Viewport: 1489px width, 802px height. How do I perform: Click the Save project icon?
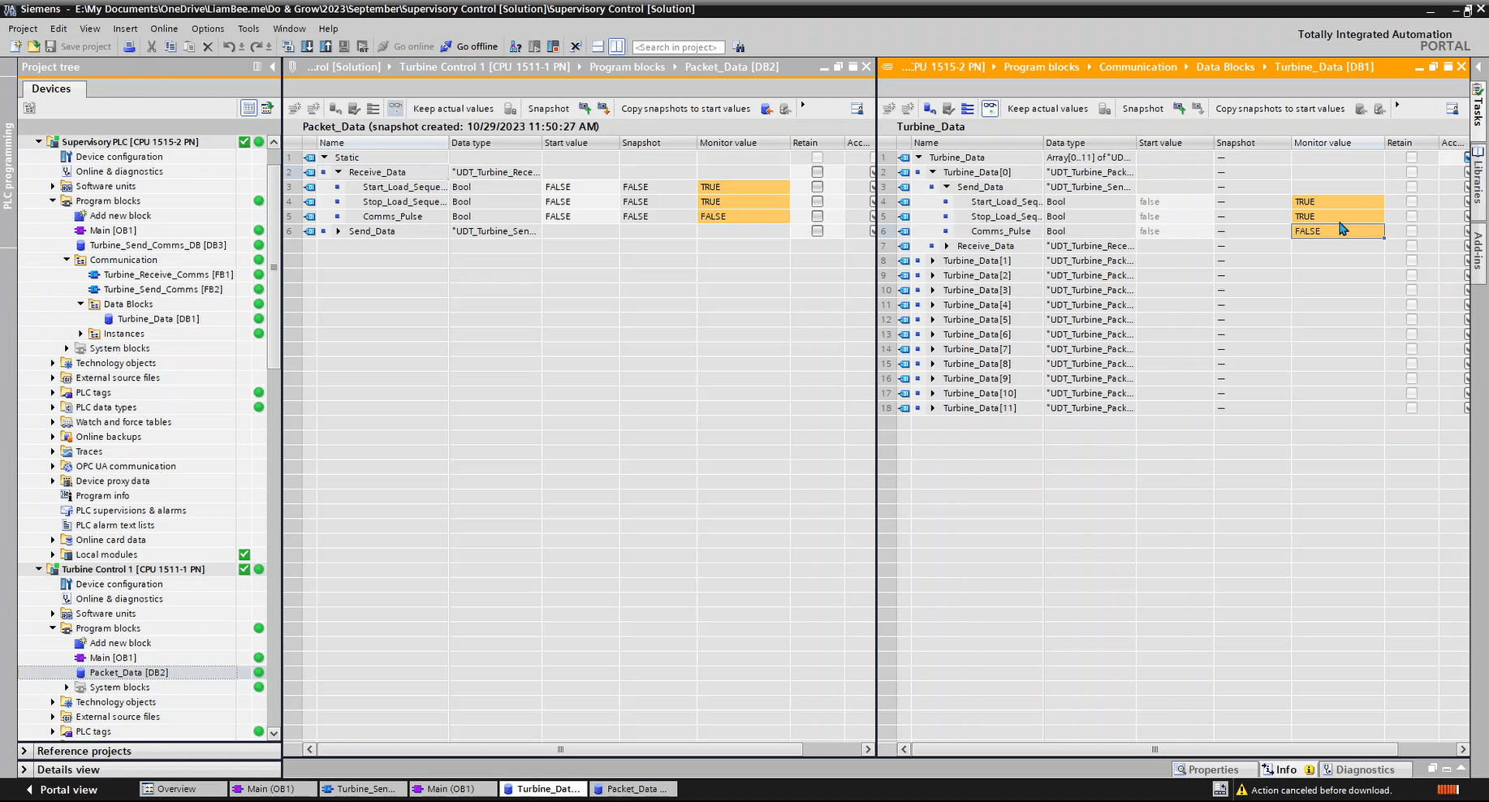50,46
